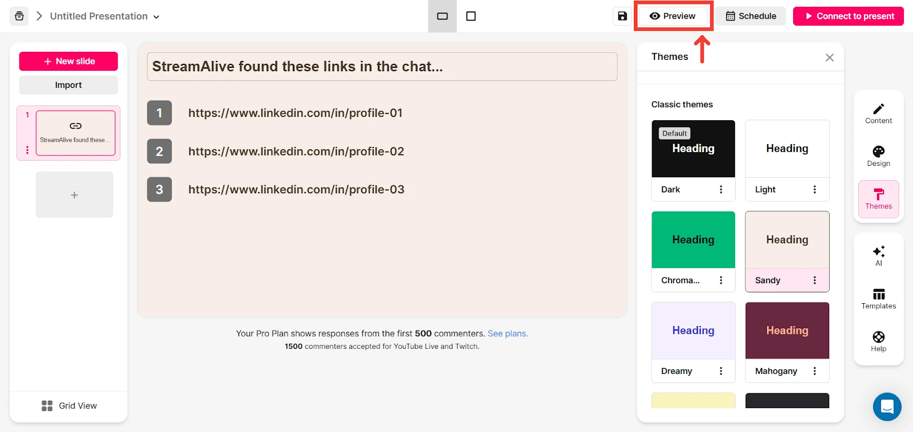Click the Import button
This screenshot has width=913, height=432.
click(x=68, y=85)
